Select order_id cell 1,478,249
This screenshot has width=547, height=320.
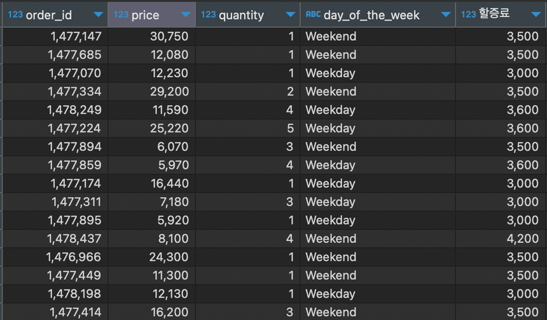click(55, 110)
